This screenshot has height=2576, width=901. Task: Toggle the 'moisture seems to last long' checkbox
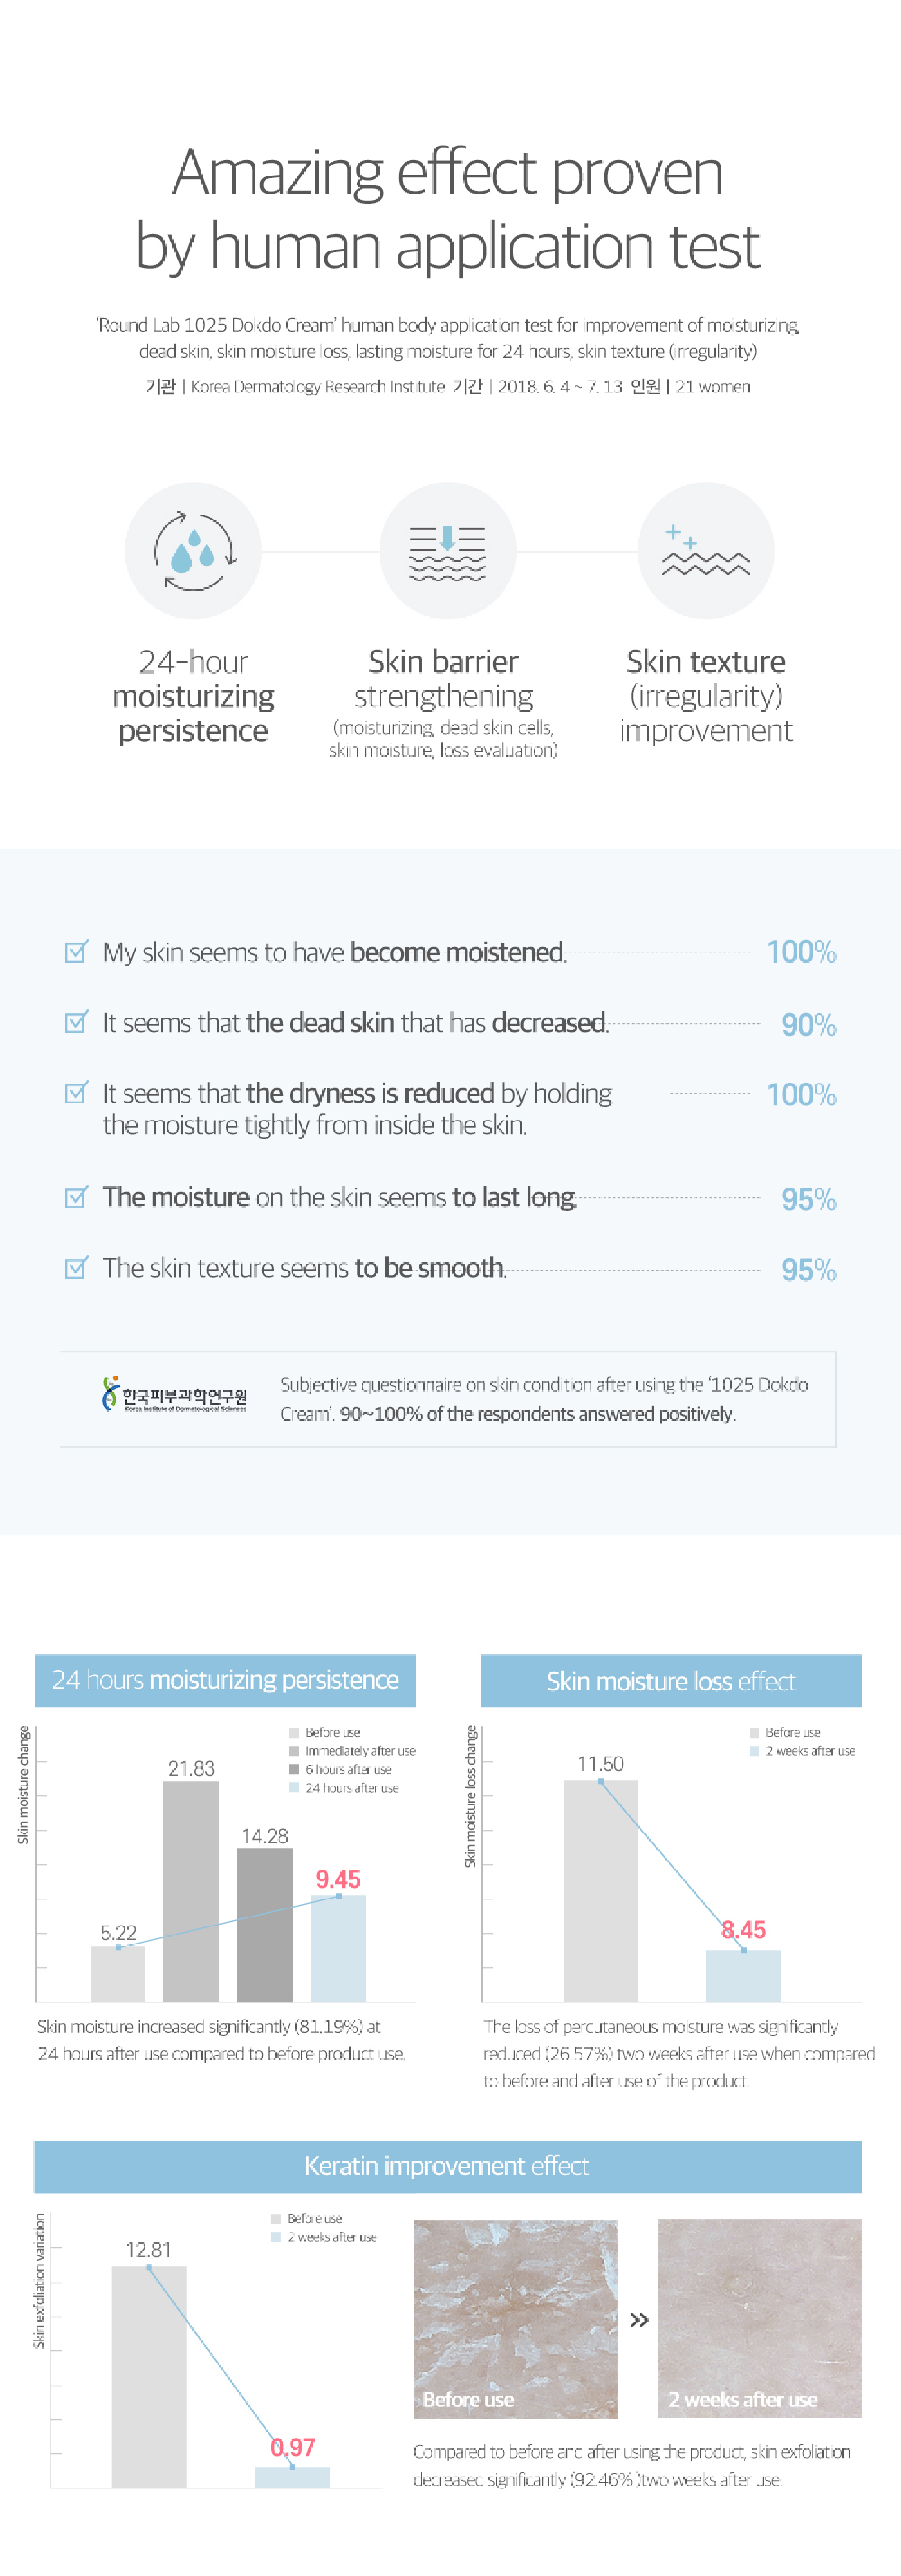[x=76, y=1197]
